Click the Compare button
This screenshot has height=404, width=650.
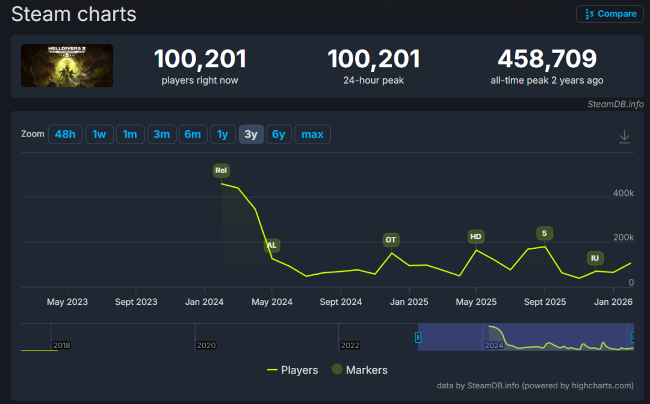point(610,14)
